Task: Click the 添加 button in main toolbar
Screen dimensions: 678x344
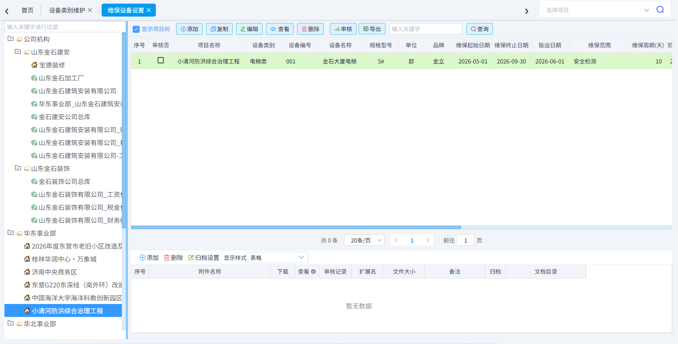Action: point(189,29)
